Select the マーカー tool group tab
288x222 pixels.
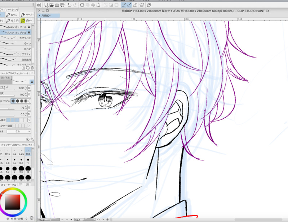tap(27, 15)
